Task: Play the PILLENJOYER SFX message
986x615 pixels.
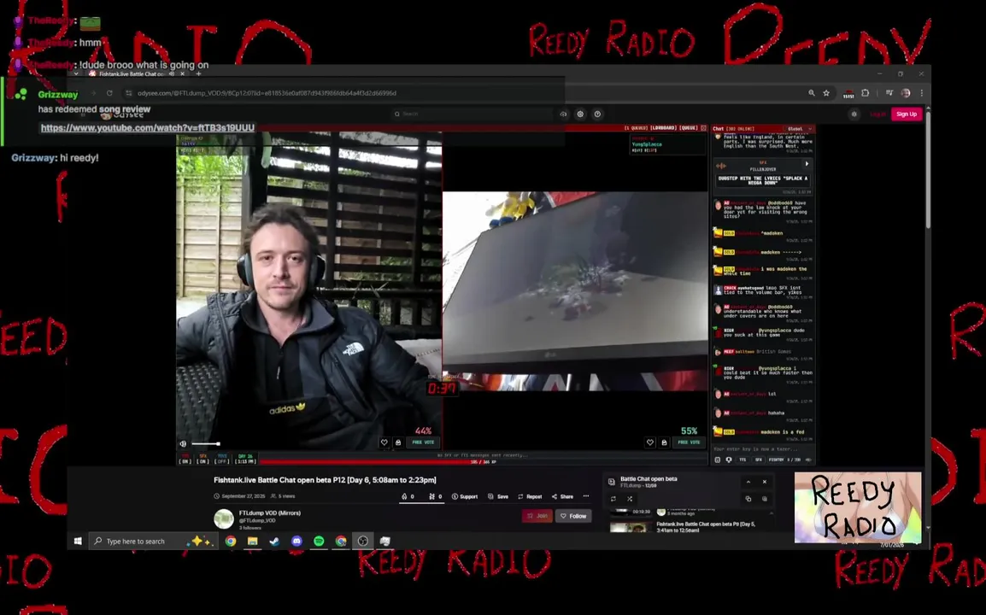Action: click(x=807, y=164)
